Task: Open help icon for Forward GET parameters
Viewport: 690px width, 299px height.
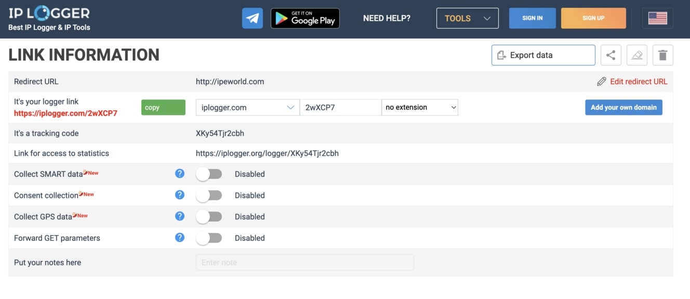Action: point(180,238)
